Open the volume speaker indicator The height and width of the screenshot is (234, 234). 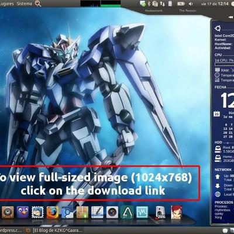click(191, 4)
